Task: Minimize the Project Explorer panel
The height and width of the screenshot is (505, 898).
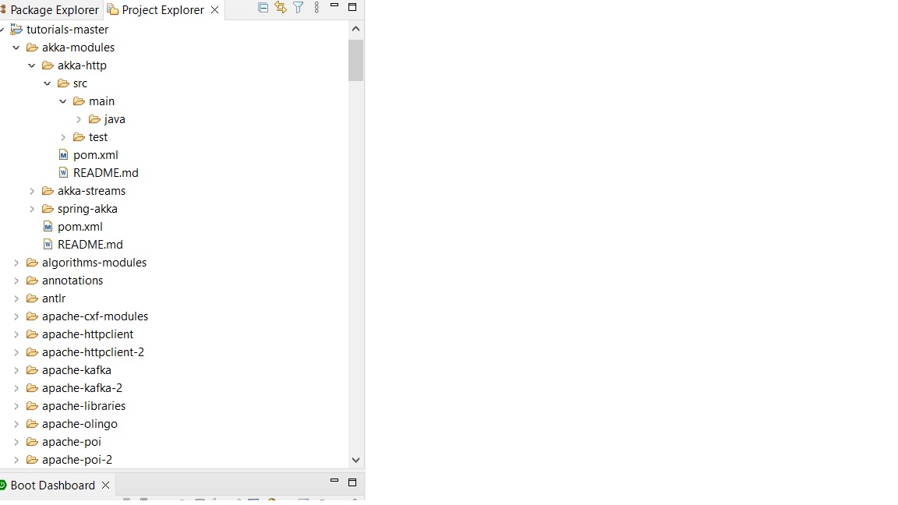Action: tap(334, 5)
